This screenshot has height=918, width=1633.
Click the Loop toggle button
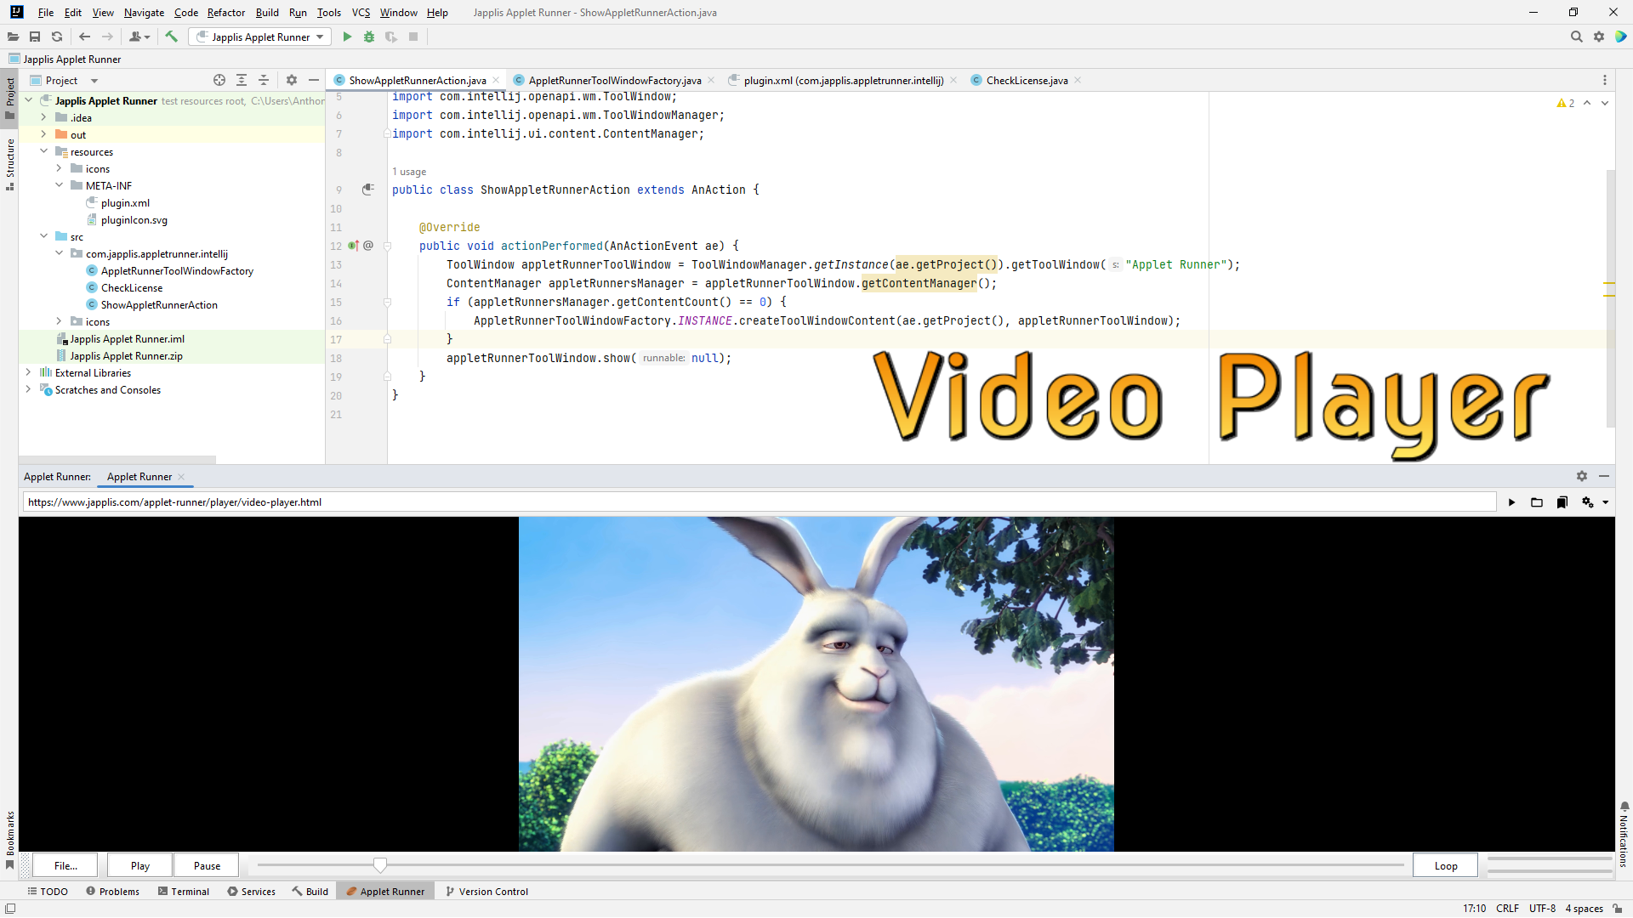pos(1446,865)
